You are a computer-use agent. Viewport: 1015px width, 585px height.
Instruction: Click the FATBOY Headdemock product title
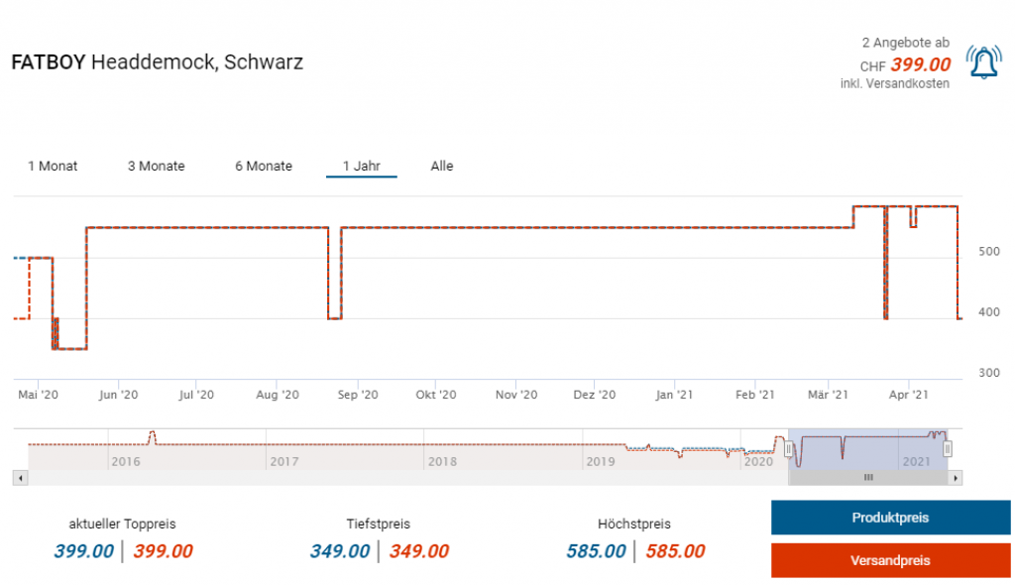coord(157,62)
